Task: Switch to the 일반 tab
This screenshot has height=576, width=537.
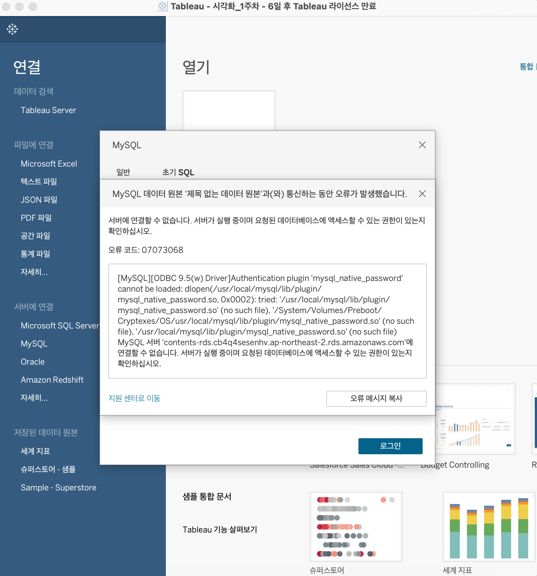Action: pyautogui.click(x=123, y=172)
